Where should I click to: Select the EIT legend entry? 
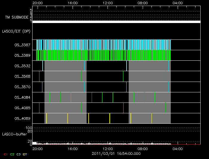pyautogui.click(x=25, y=154)
